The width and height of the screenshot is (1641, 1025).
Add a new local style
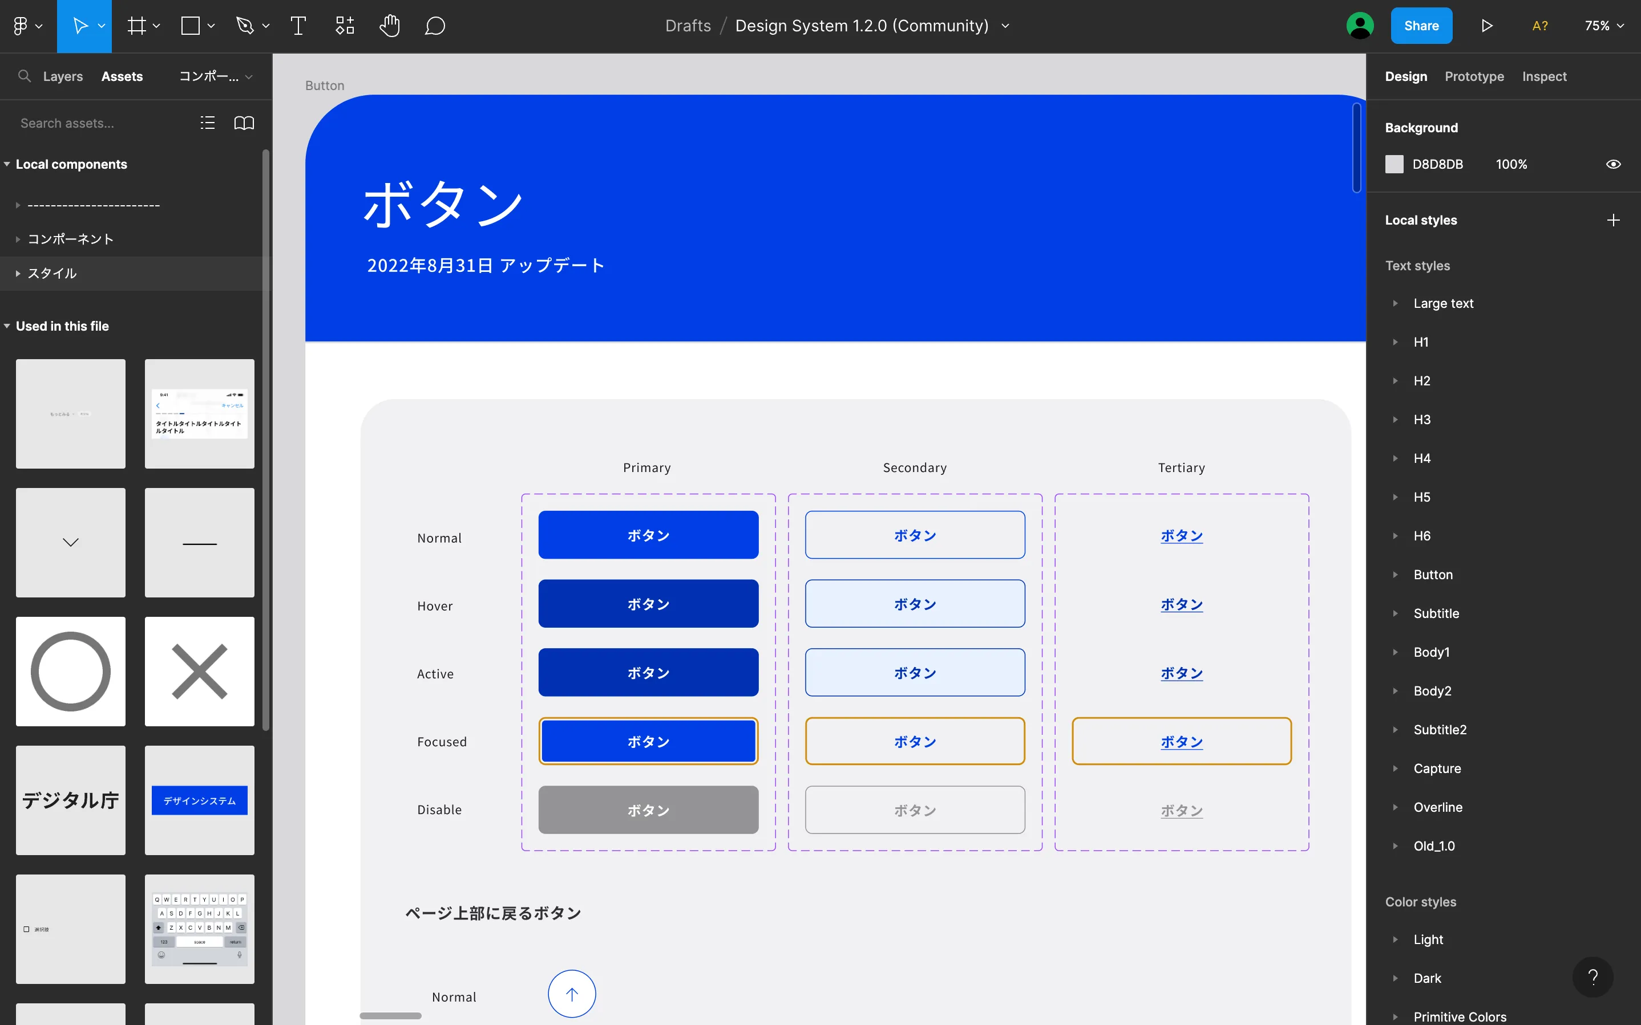pos(1613,220)
